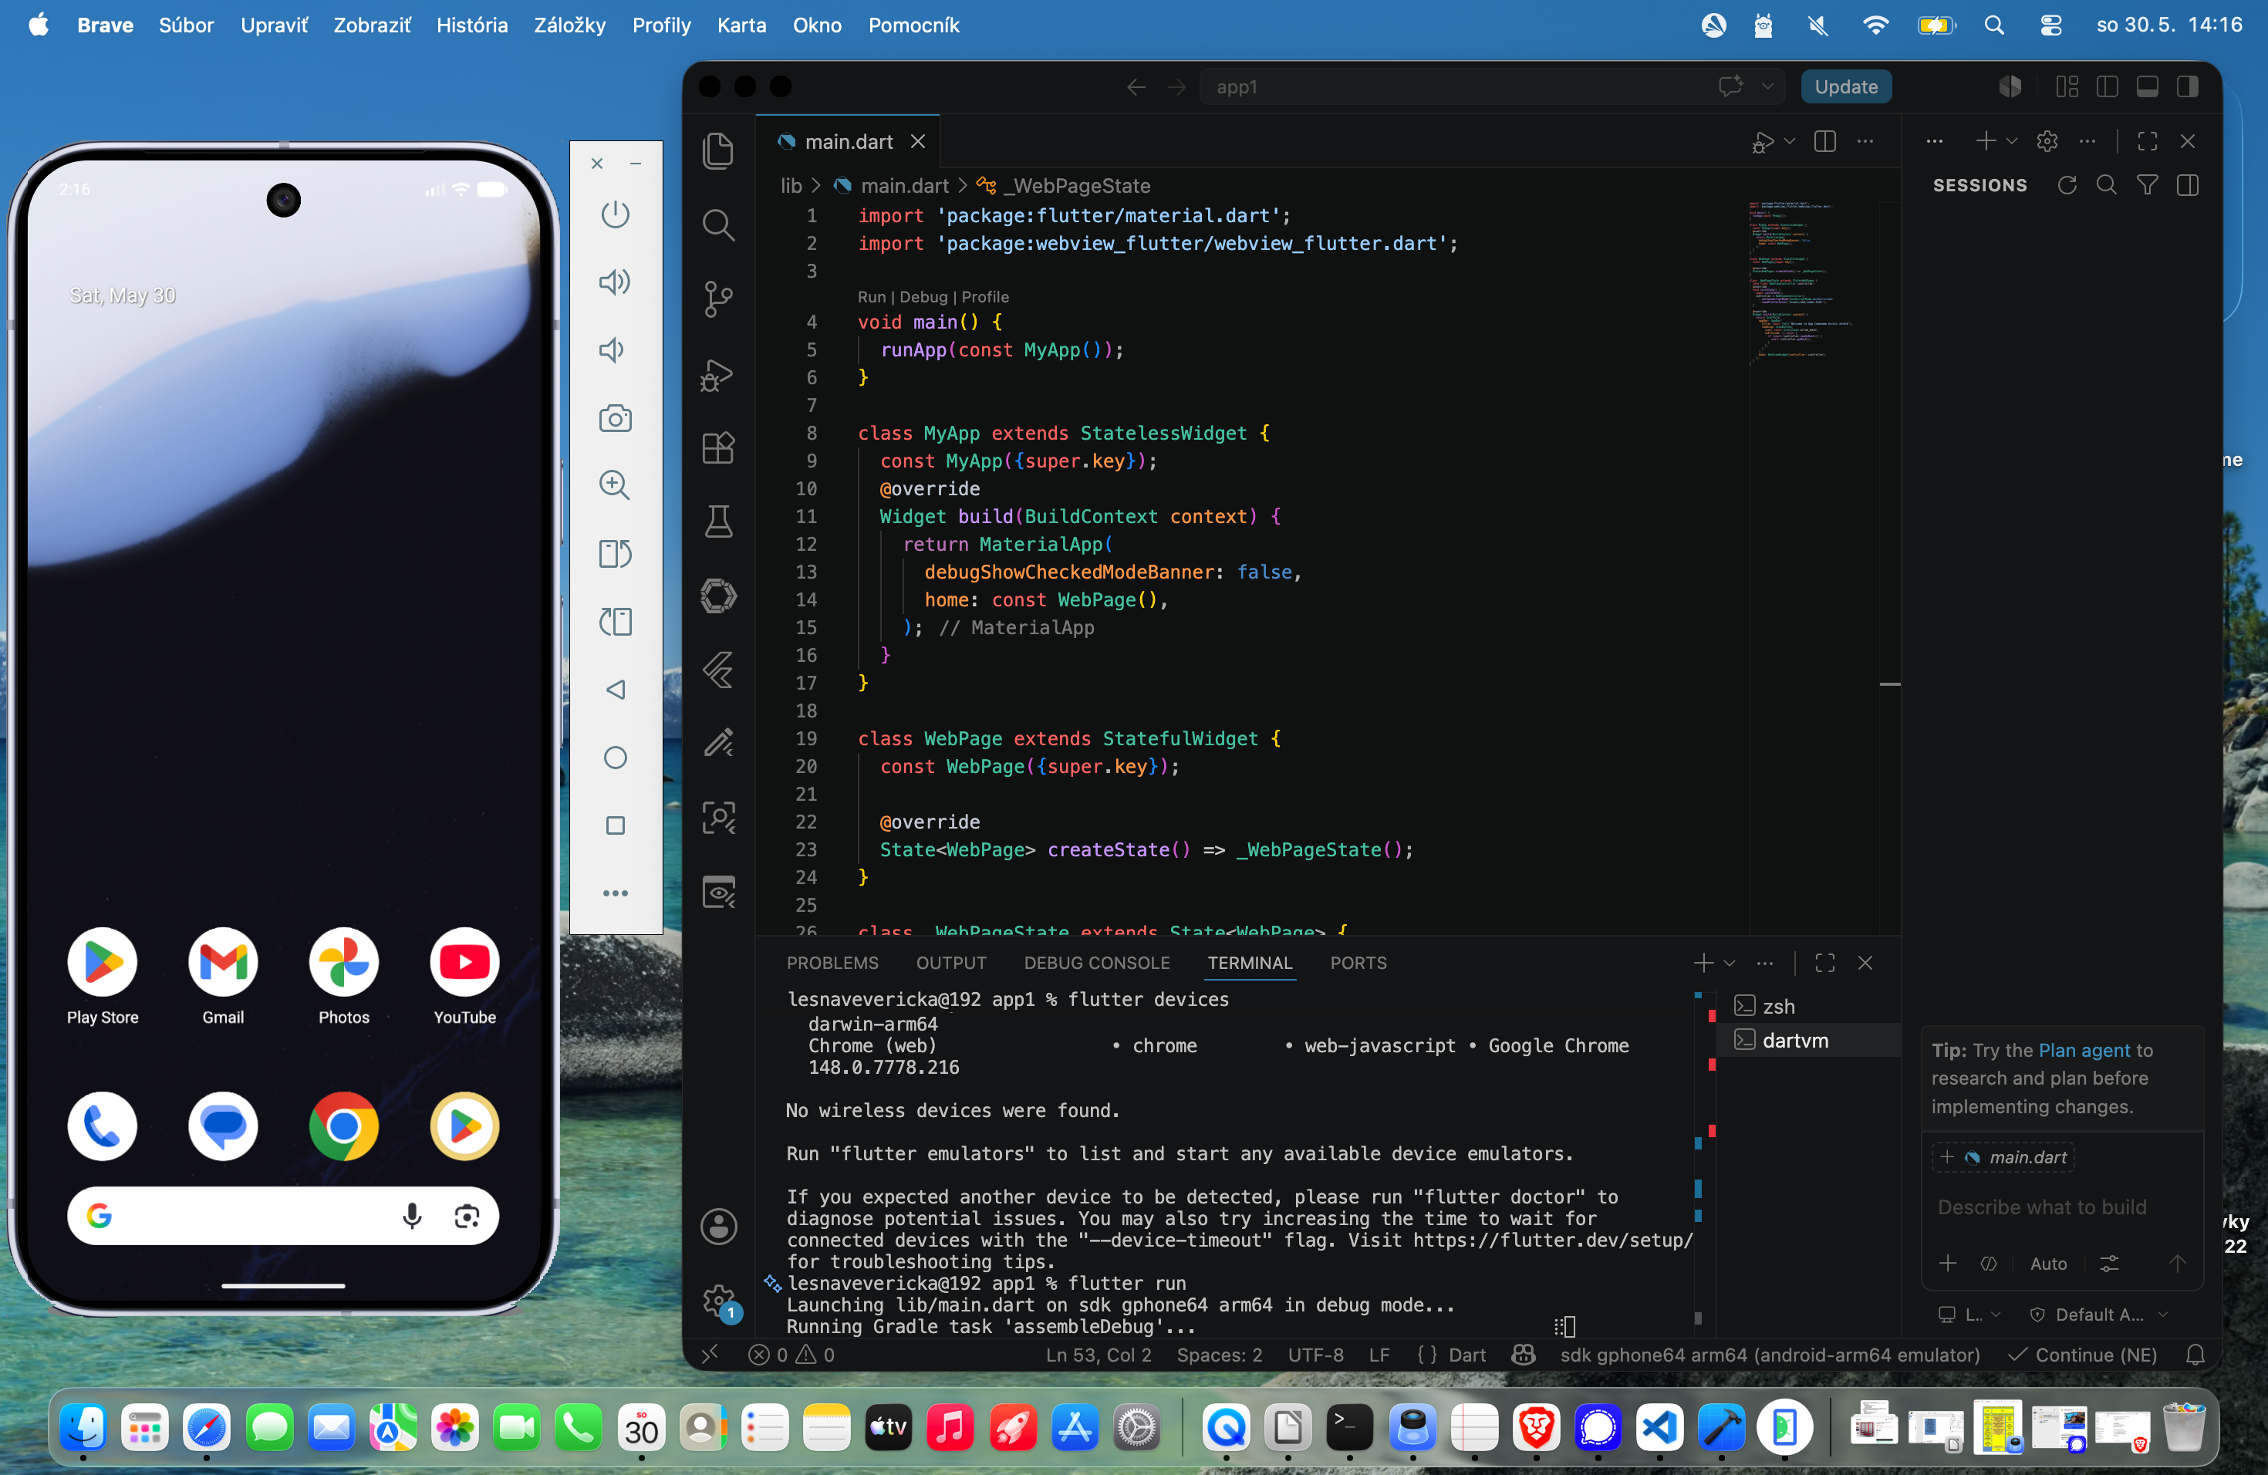Tap the emulator Back triangle button

click(616, 690)
